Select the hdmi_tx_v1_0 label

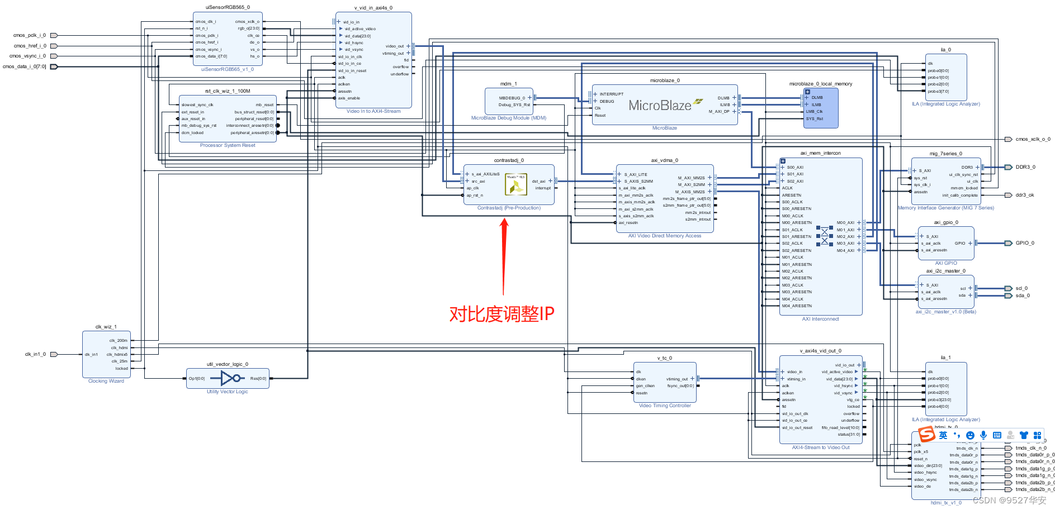(x=946, y=503)
